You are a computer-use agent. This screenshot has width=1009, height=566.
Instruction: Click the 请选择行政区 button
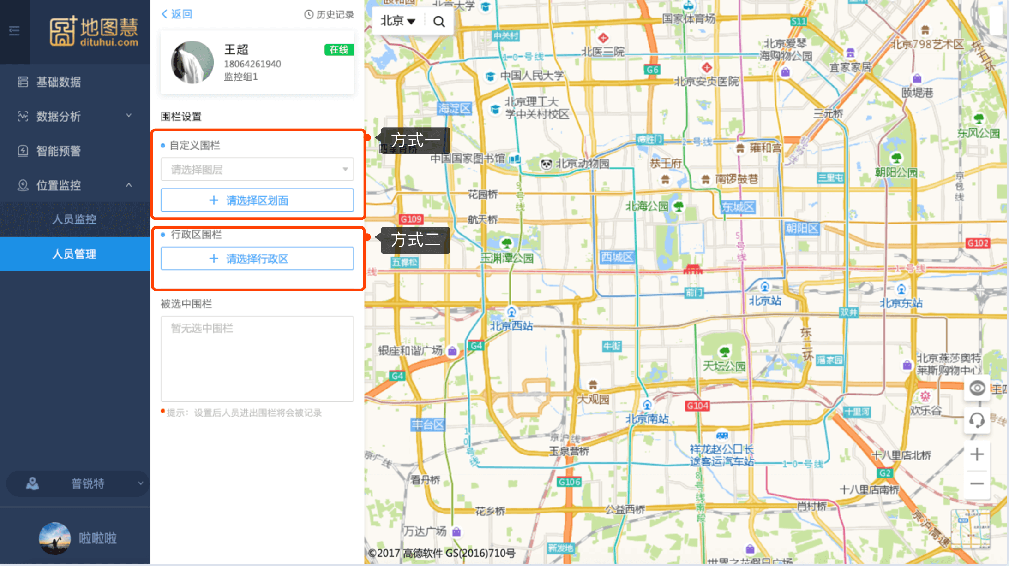coord(257,259)
